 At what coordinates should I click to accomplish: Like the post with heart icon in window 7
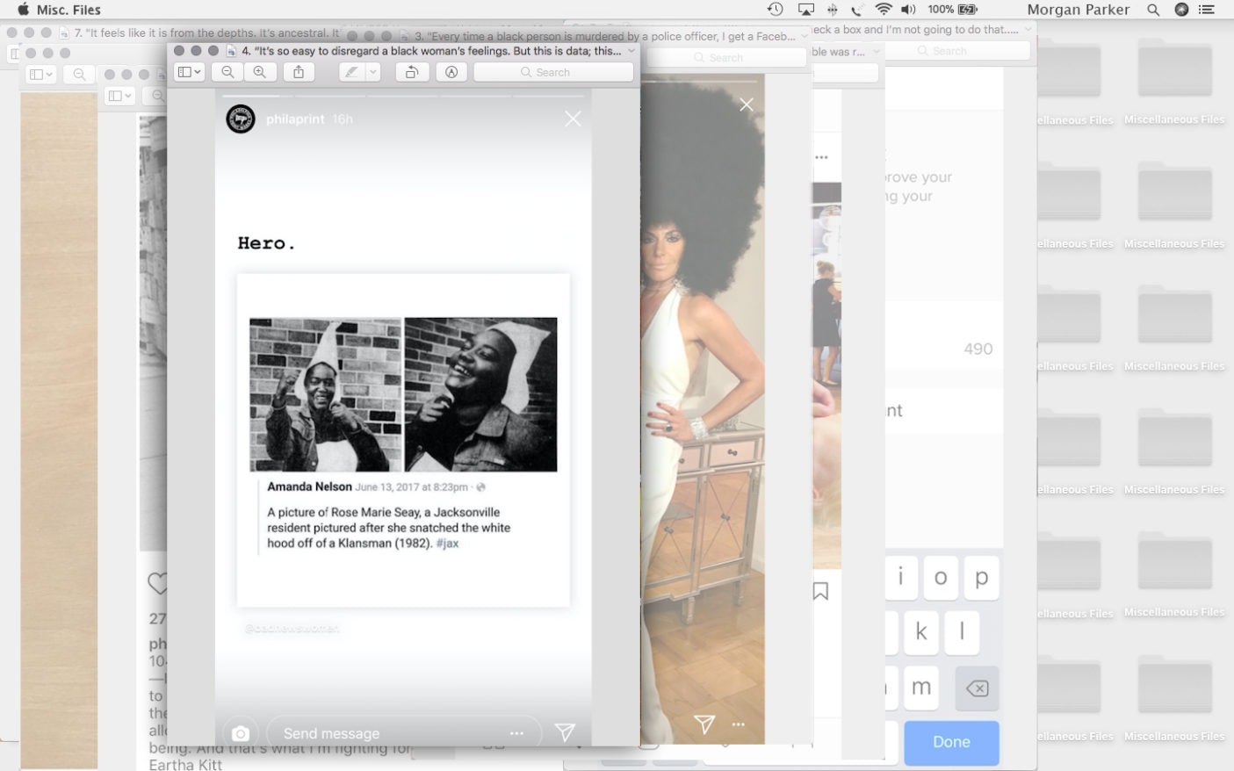pos(157,583)
